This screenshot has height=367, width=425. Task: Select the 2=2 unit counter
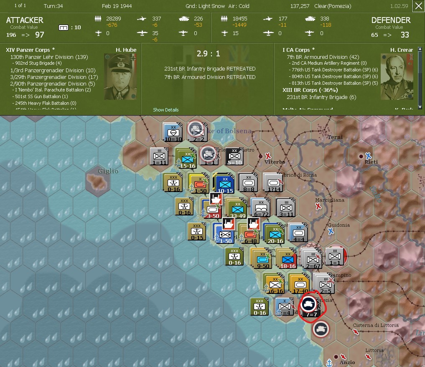point(198,132)
